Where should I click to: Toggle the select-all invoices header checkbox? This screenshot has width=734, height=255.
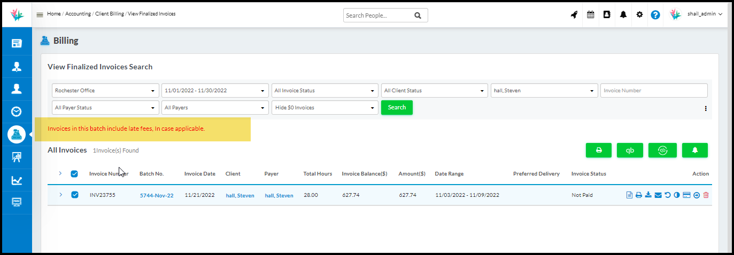(x=75, y=173)
